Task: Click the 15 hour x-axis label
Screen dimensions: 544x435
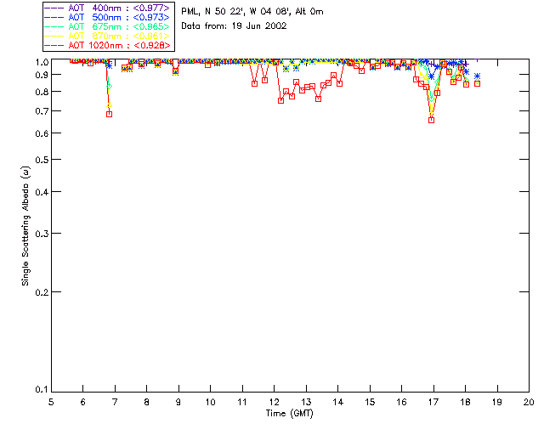Action: tap(370, 402)
